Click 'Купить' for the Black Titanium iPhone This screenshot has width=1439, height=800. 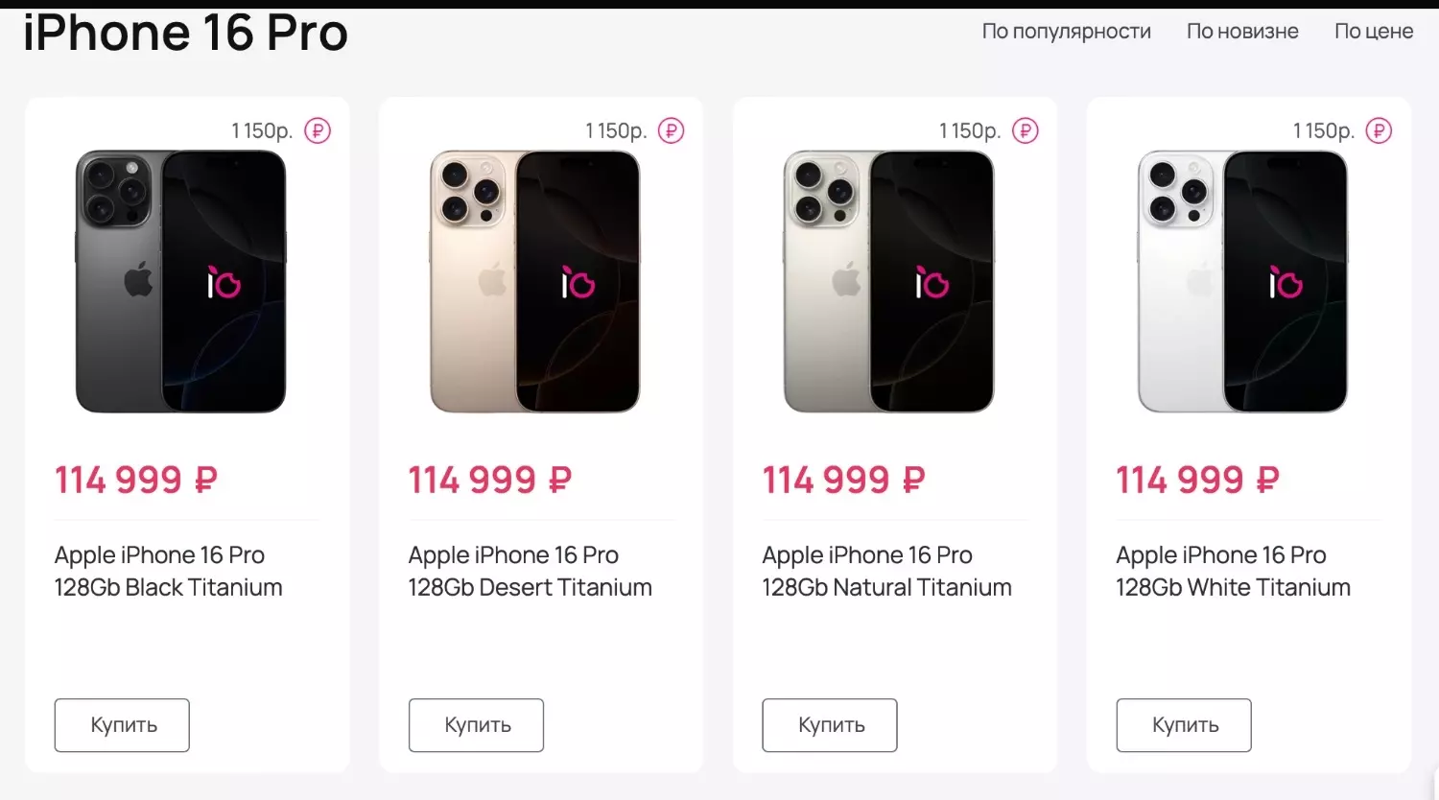click(122, 725)
